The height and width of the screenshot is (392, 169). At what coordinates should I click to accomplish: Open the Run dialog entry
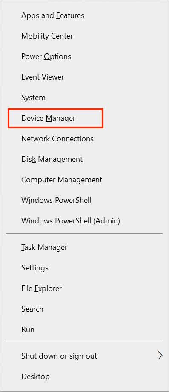pos(84,330)
